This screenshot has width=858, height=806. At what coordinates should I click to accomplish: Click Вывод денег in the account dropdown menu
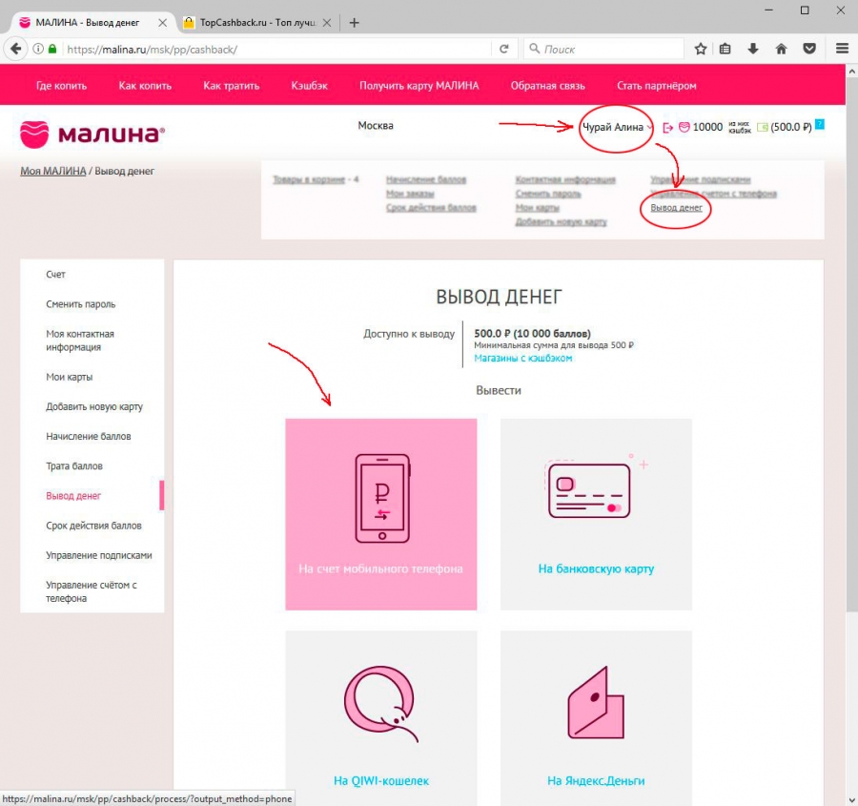click(x=676, y=208)
